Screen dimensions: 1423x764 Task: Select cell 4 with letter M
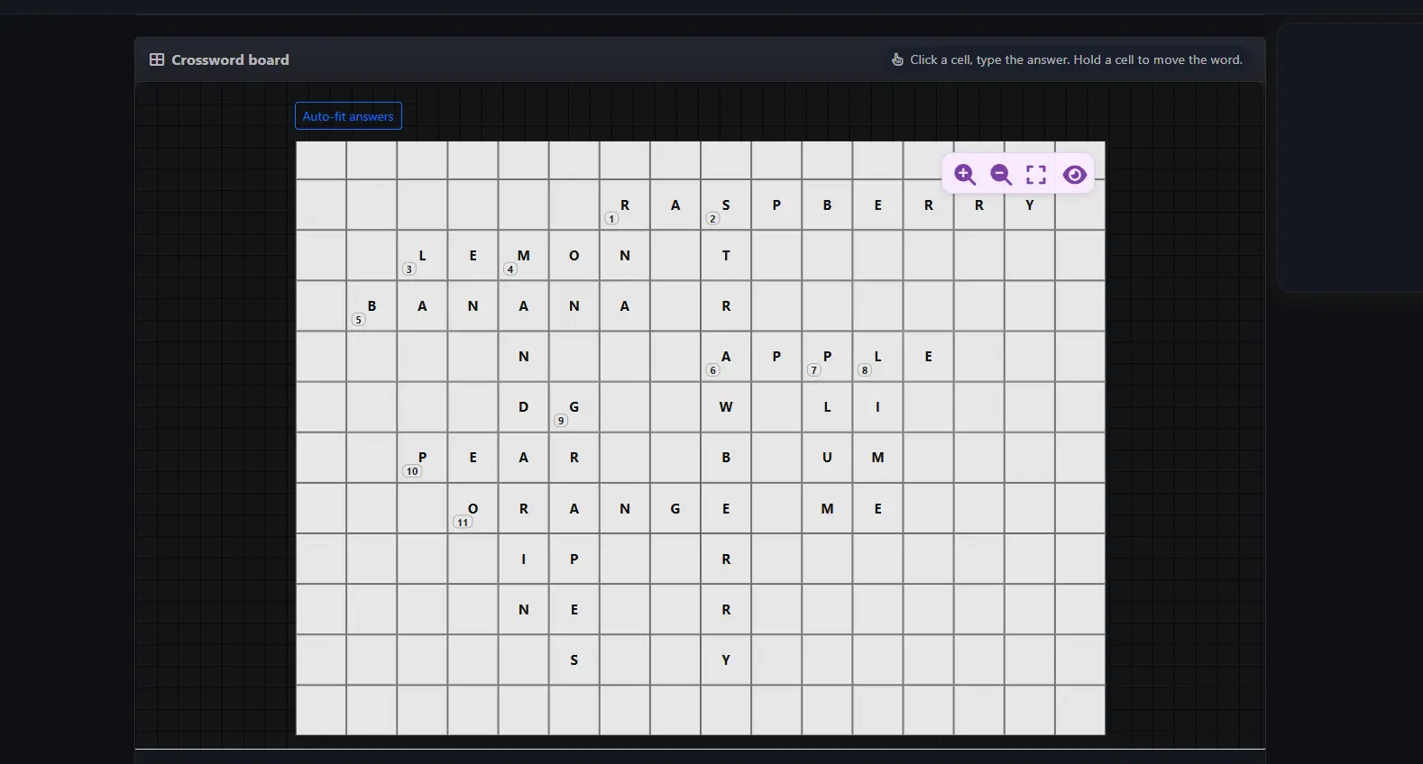tap(523, 255)
